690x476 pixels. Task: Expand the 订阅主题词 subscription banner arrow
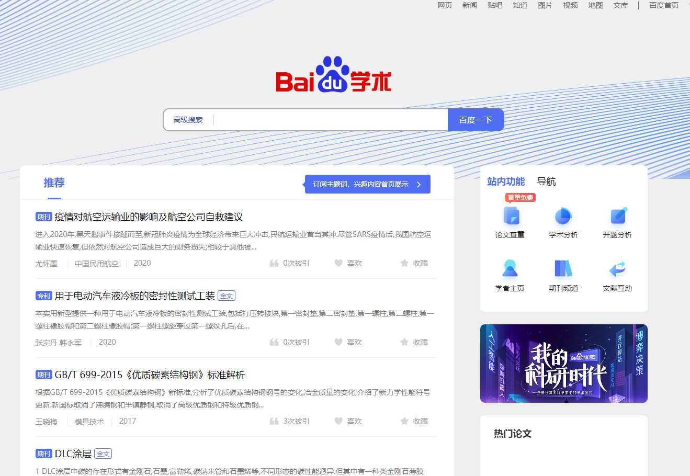[x=418, y=184]
